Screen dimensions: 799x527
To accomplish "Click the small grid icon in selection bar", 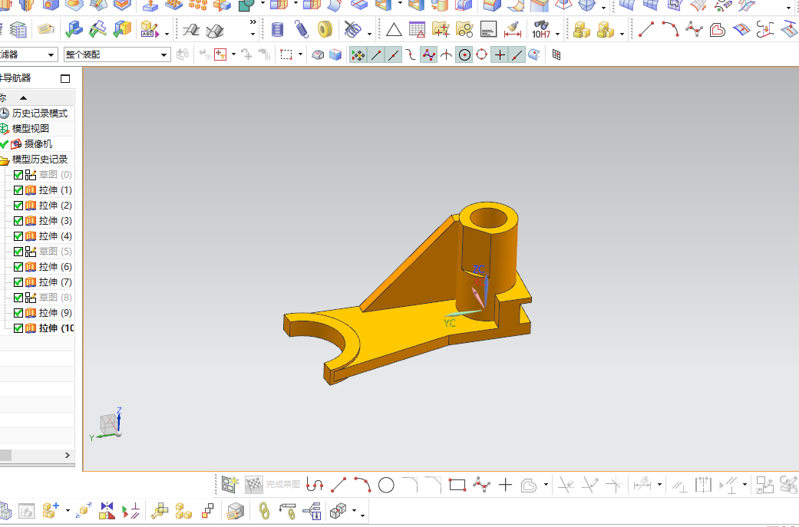I will click(x=556, y=54).
